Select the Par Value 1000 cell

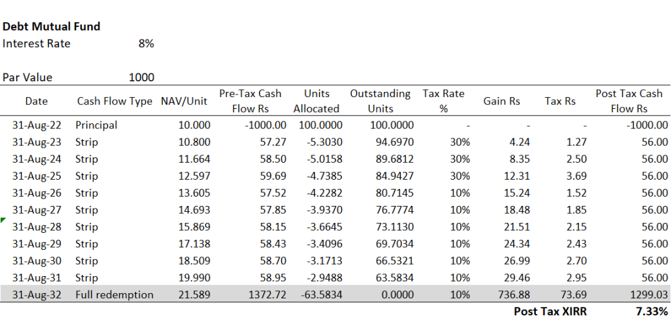141,77
